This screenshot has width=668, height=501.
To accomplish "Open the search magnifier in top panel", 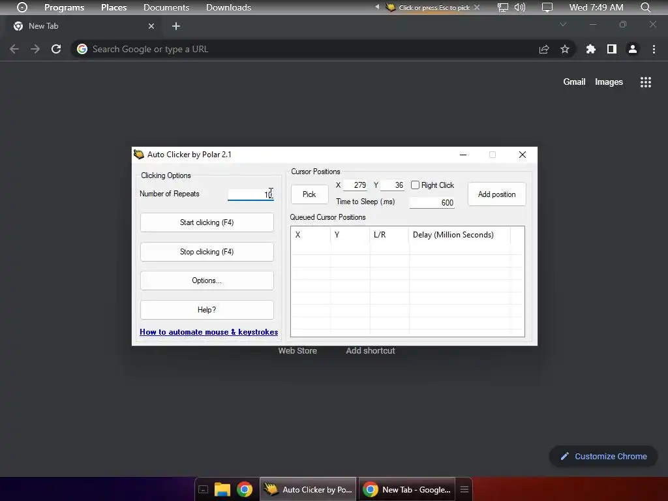I will coord(645,7).
